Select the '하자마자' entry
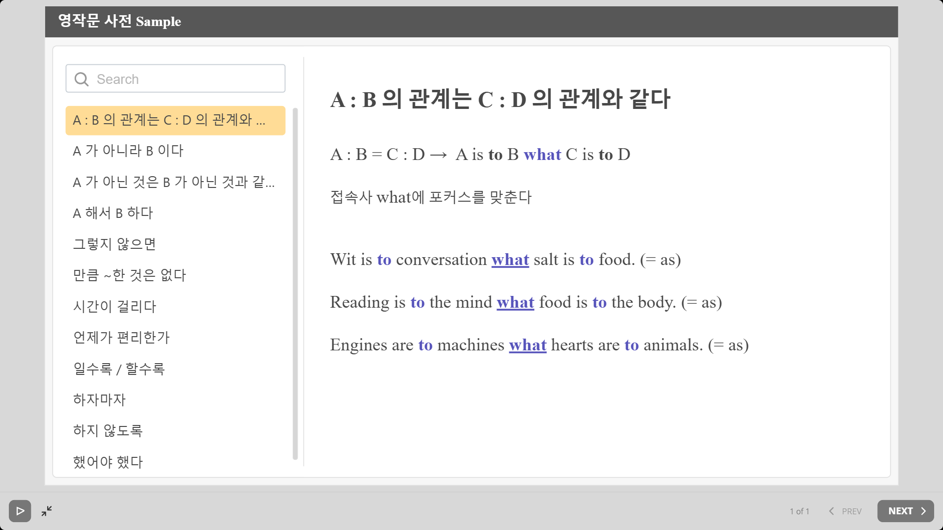The width and height of the screenshot is (943, 530). pos(175,399)
